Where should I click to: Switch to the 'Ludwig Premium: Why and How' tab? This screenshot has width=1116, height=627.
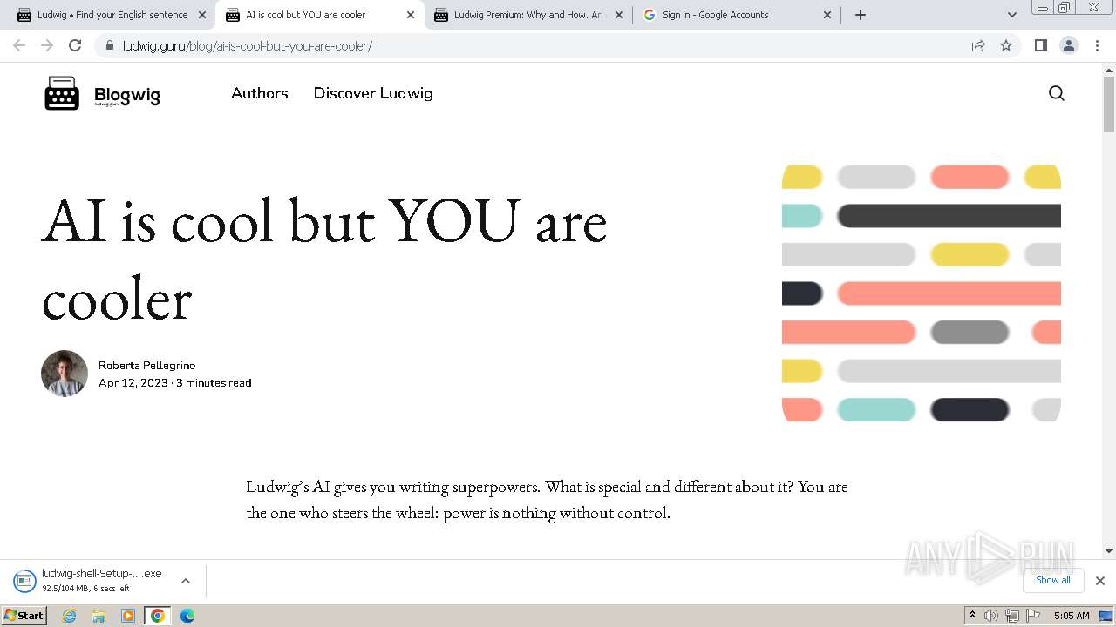coord(528,15)
